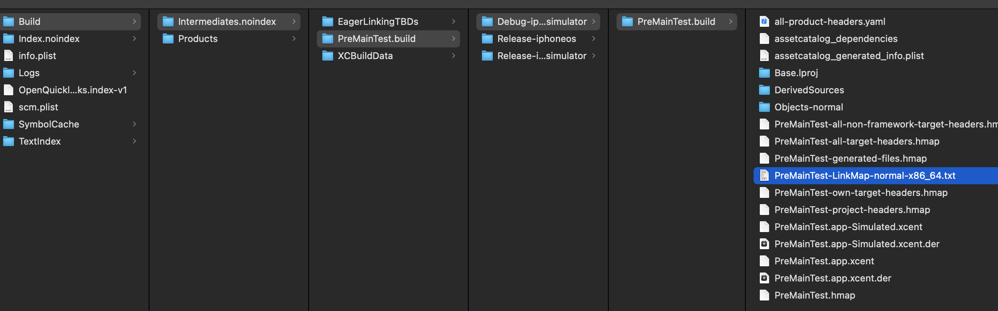Click the info.plist file icon
Image resolution: width=998 pixels, height=311 pixels.
click(x=9, y=56)
